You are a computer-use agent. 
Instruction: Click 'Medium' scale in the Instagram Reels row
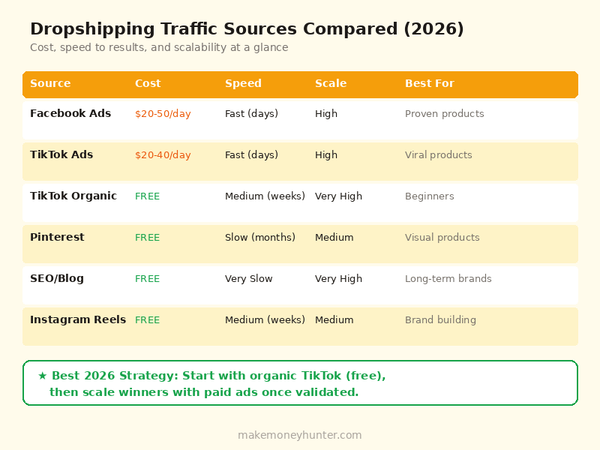click(x=334, y=321)
